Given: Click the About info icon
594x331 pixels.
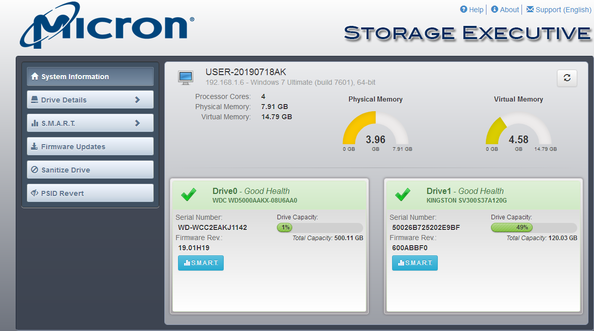Looking at the screenshot, I should click(x=495, y=9).
